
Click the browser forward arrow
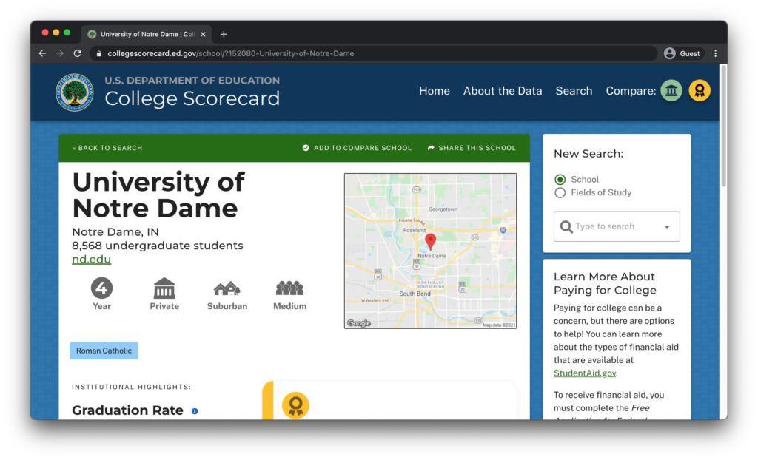[60, 54]
